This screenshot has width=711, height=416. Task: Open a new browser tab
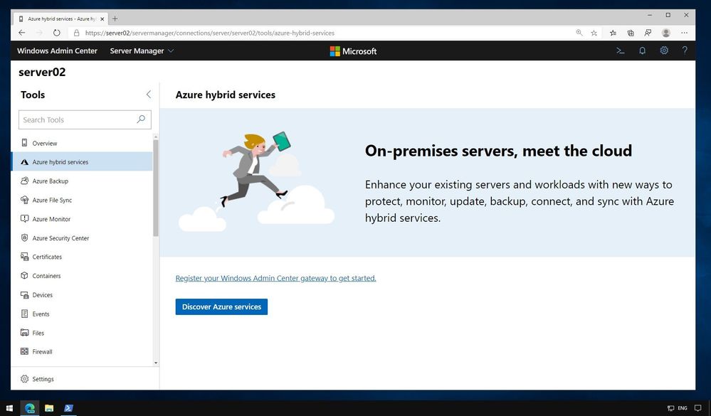click(x=115, y=18)
